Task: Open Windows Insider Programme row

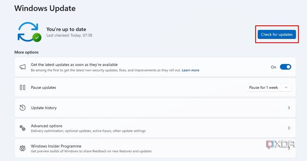Action: point(155,148)
